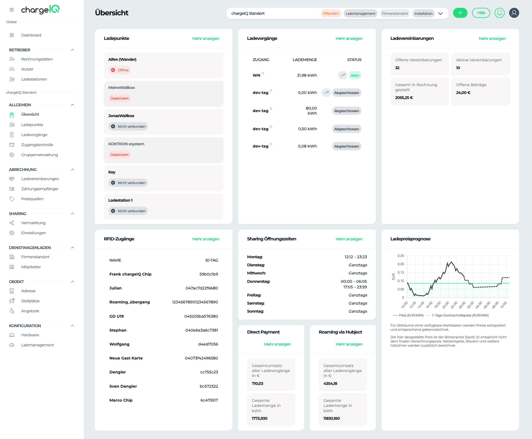Viewport: 532px width, 439px height.
Task: Click the green plus add button
Action: (x=460, y=13)
